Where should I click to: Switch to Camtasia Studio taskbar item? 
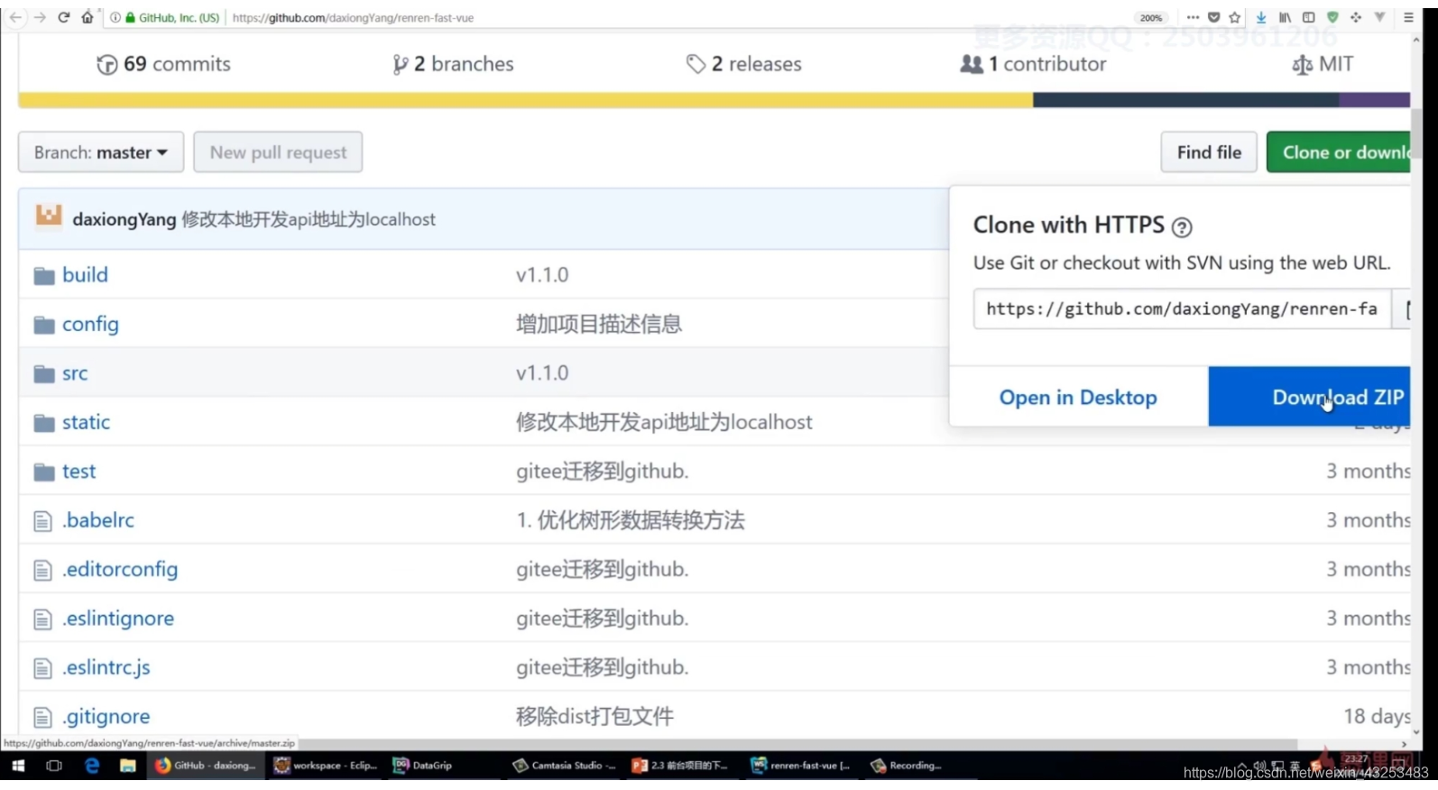pos(564,766)
